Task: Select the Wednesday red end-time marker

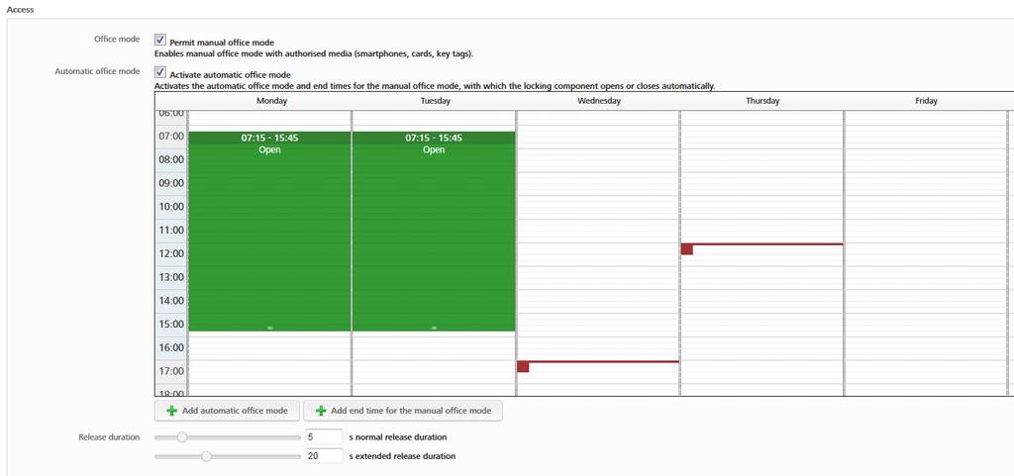Action: coord(523,366)
